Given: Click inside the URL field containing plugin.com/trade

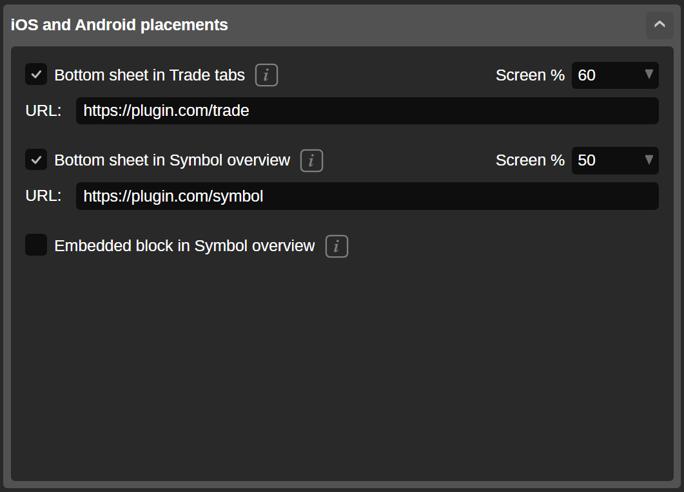Looking at the screenshot, I should pos(367,111).
